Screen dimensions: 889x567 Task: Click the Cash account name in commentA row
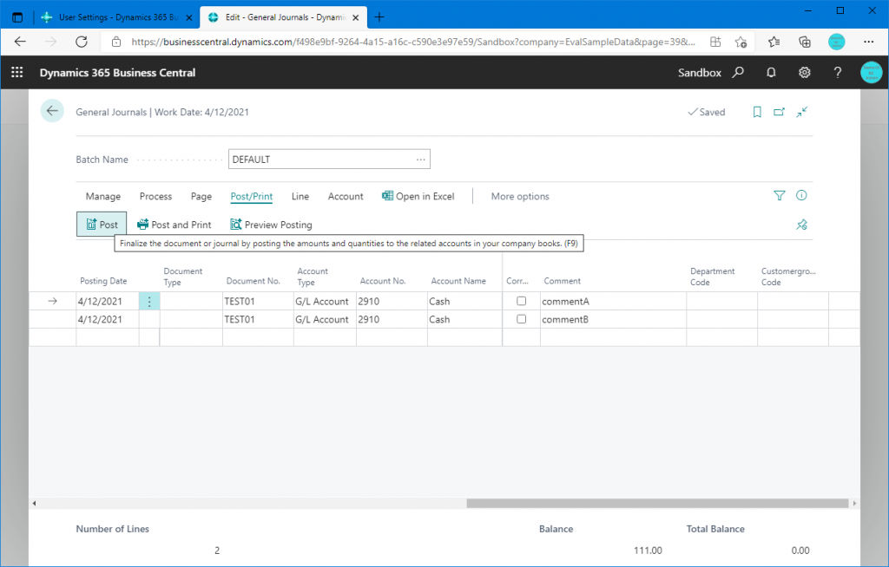(x=464, y=302)
